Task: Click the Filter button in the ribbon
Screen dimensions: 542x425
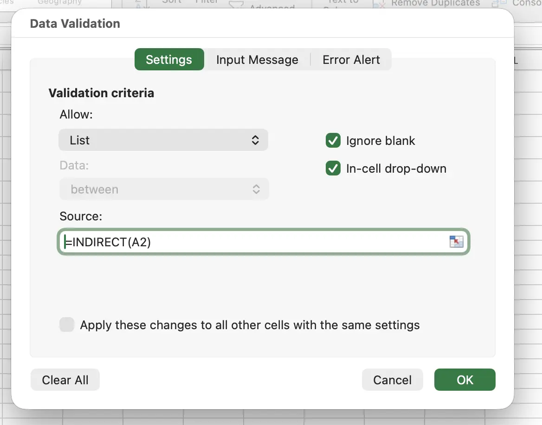Action: pos(206,2)
